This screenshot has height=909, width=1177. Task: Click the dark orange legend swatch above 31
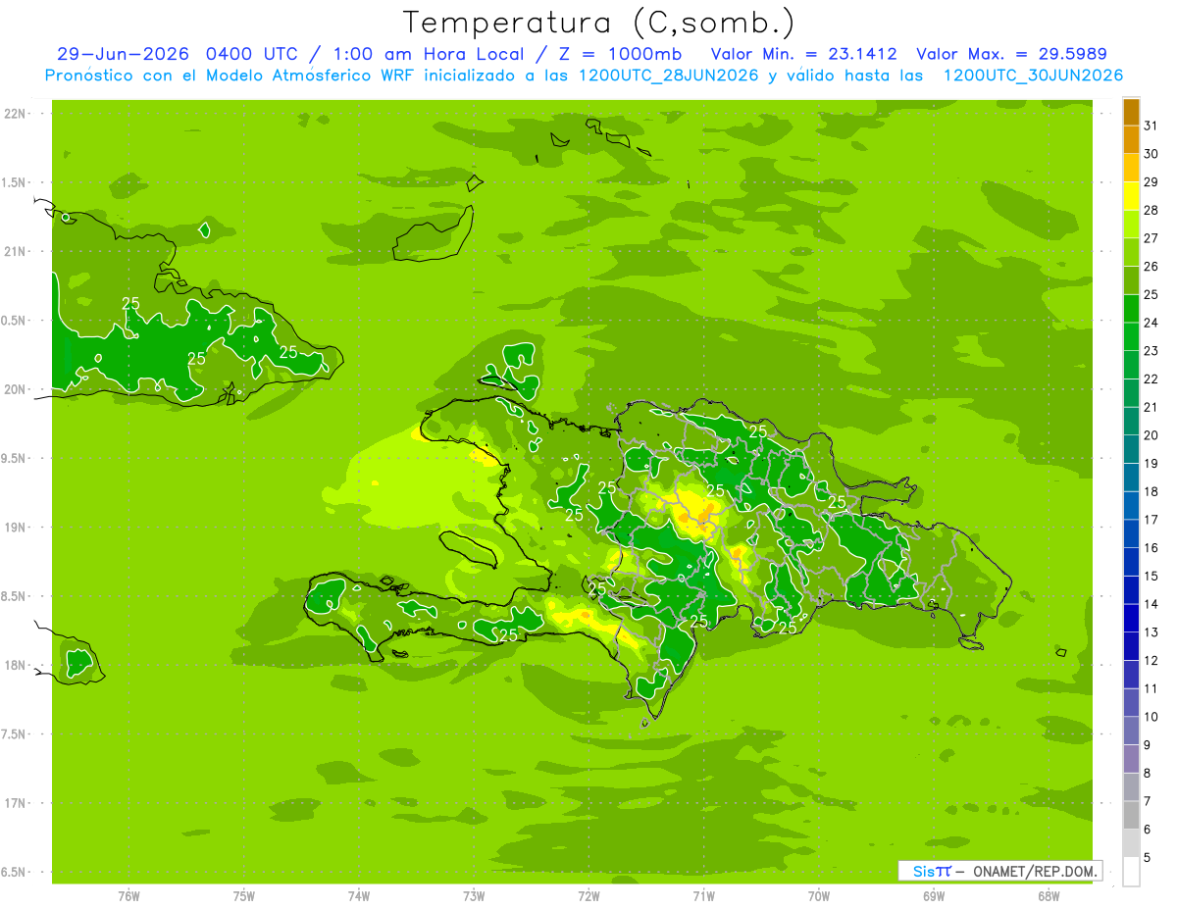tap(1131, 112)
